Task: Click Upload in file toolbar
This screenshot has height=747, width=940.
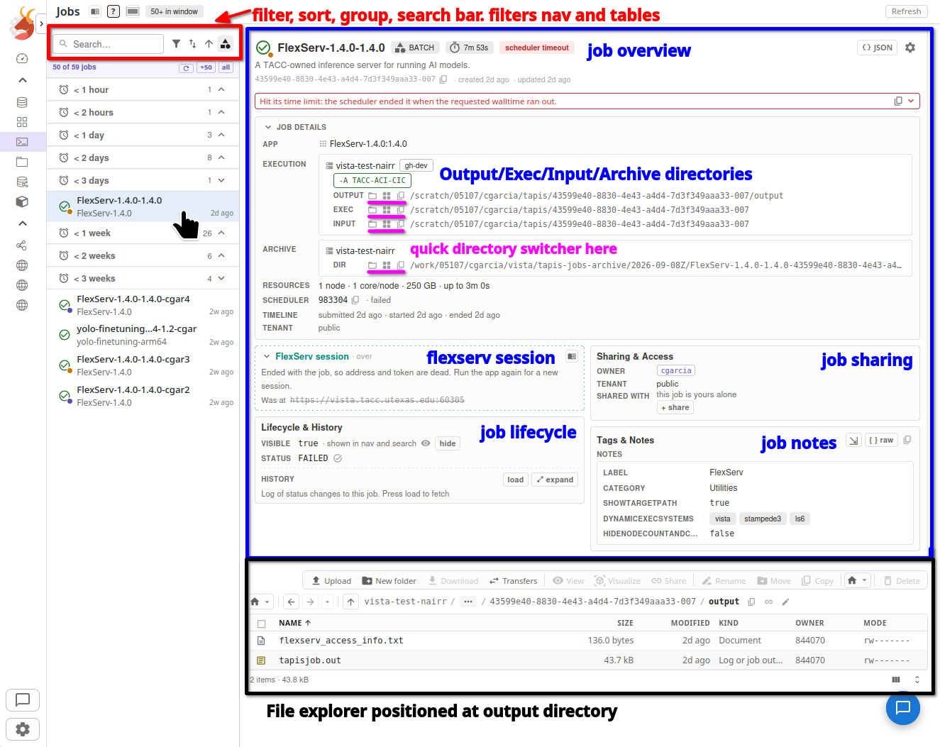Action: [331, 581]
